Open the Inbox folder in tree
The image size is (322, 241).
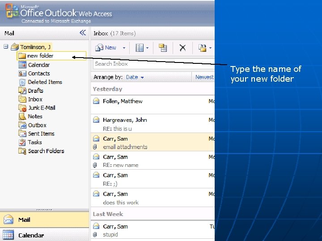pyautogui.click(x=35, y=100)
